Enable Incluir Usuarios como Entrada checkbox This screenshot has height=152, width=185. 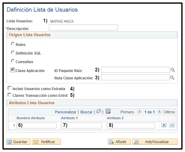10,89
